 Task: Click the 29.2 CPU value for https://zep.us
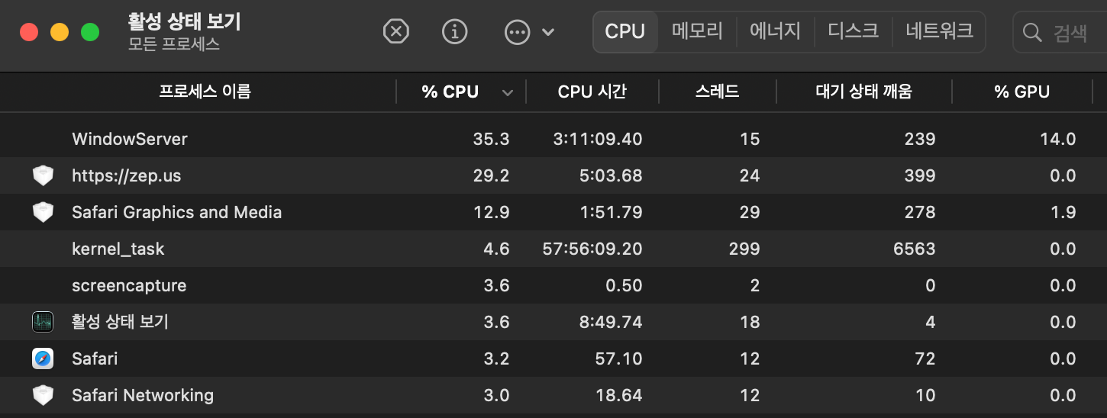(x=491, y=175)
